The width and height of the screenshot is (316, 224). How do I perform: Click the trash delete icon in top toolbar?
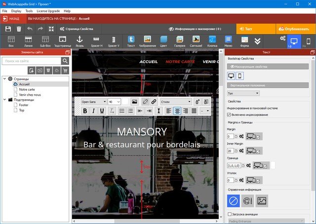coord(19,30)
